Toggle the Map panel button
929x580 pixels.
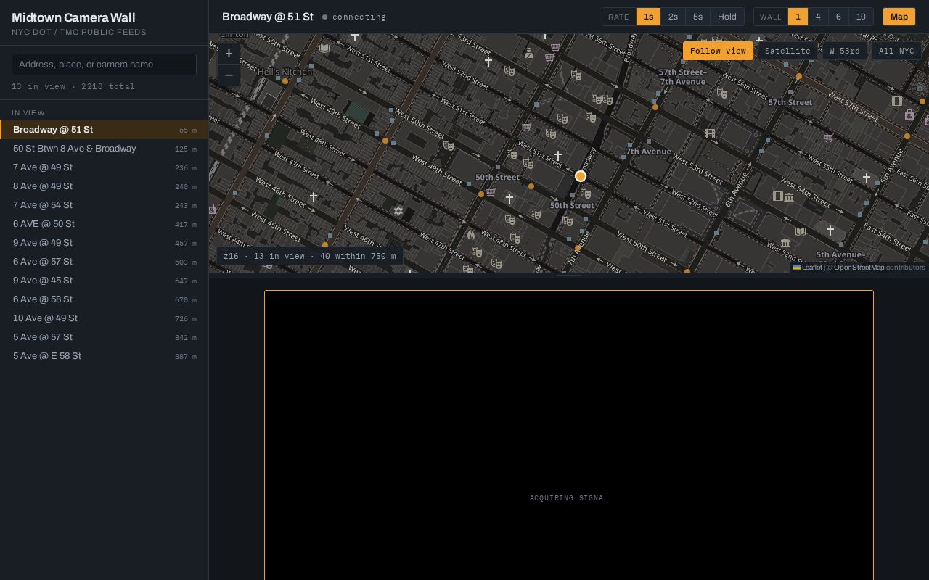[x=899, y=17]
